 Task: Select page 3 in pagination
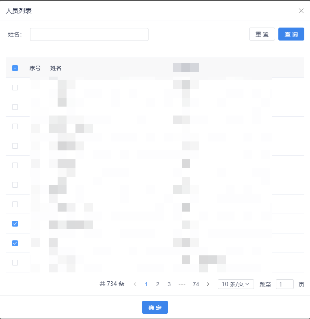coord(169,284)
